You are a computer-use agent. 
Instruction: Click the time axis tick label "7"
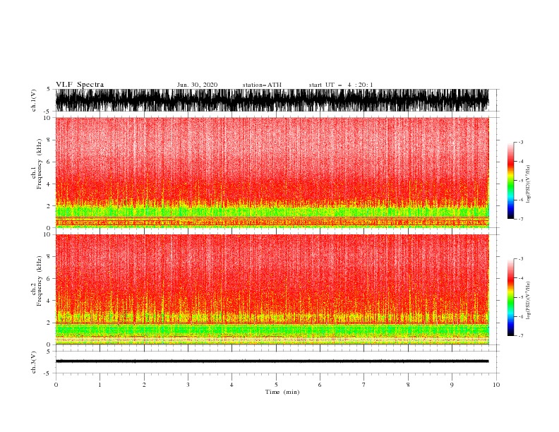click(x=364, y=385)
